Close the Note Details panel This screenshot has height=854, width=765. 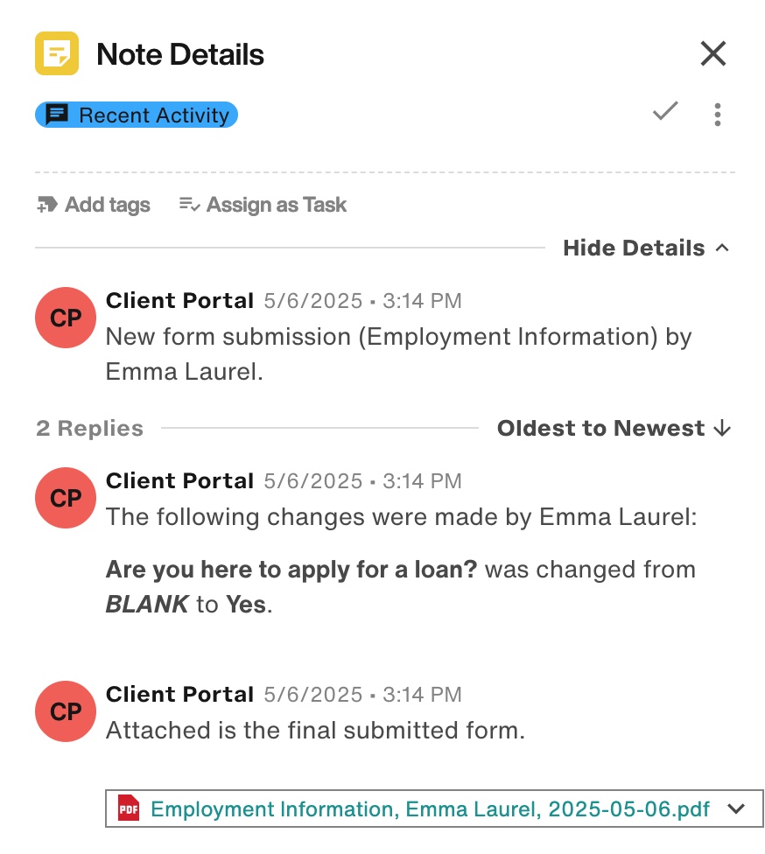(712, 53)
